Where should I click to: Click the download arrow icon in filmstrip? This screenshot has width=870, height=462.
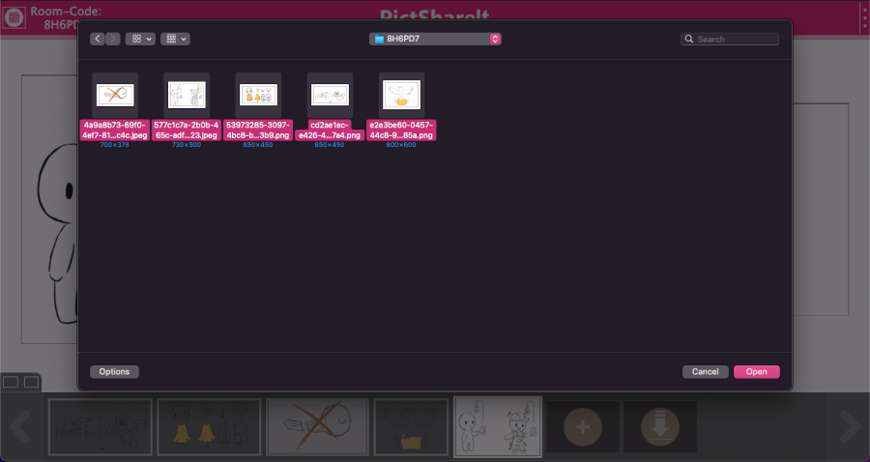point(660,426)
